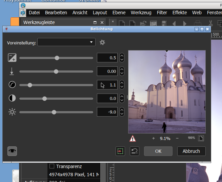Screen dimensions: 222x182
Task: Increase black point 0.00 with up arrow
Action: pos(122,69)
